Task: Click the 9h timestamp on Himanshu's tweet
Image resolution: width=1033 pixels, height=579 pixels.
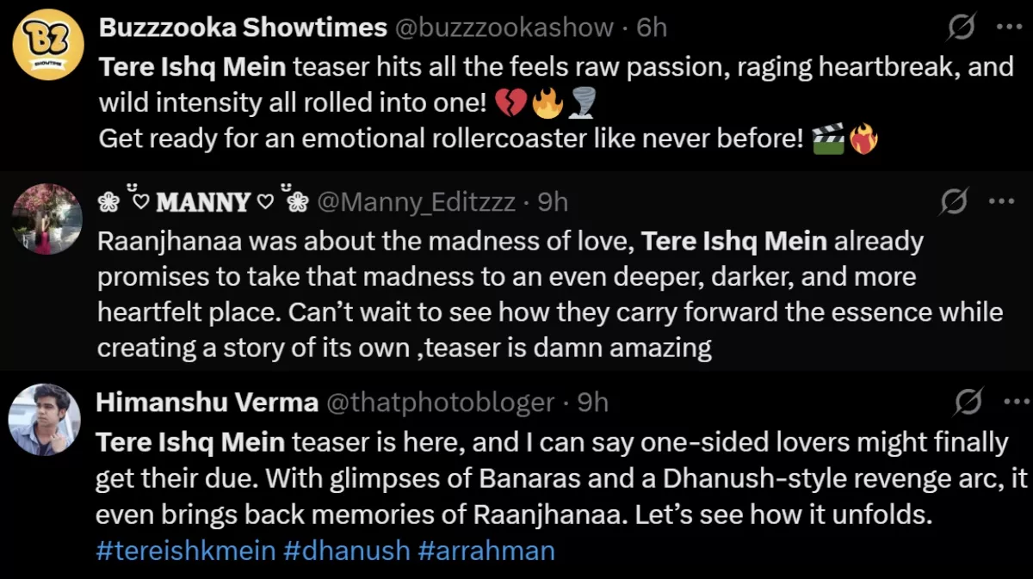Action: point(592,402)
